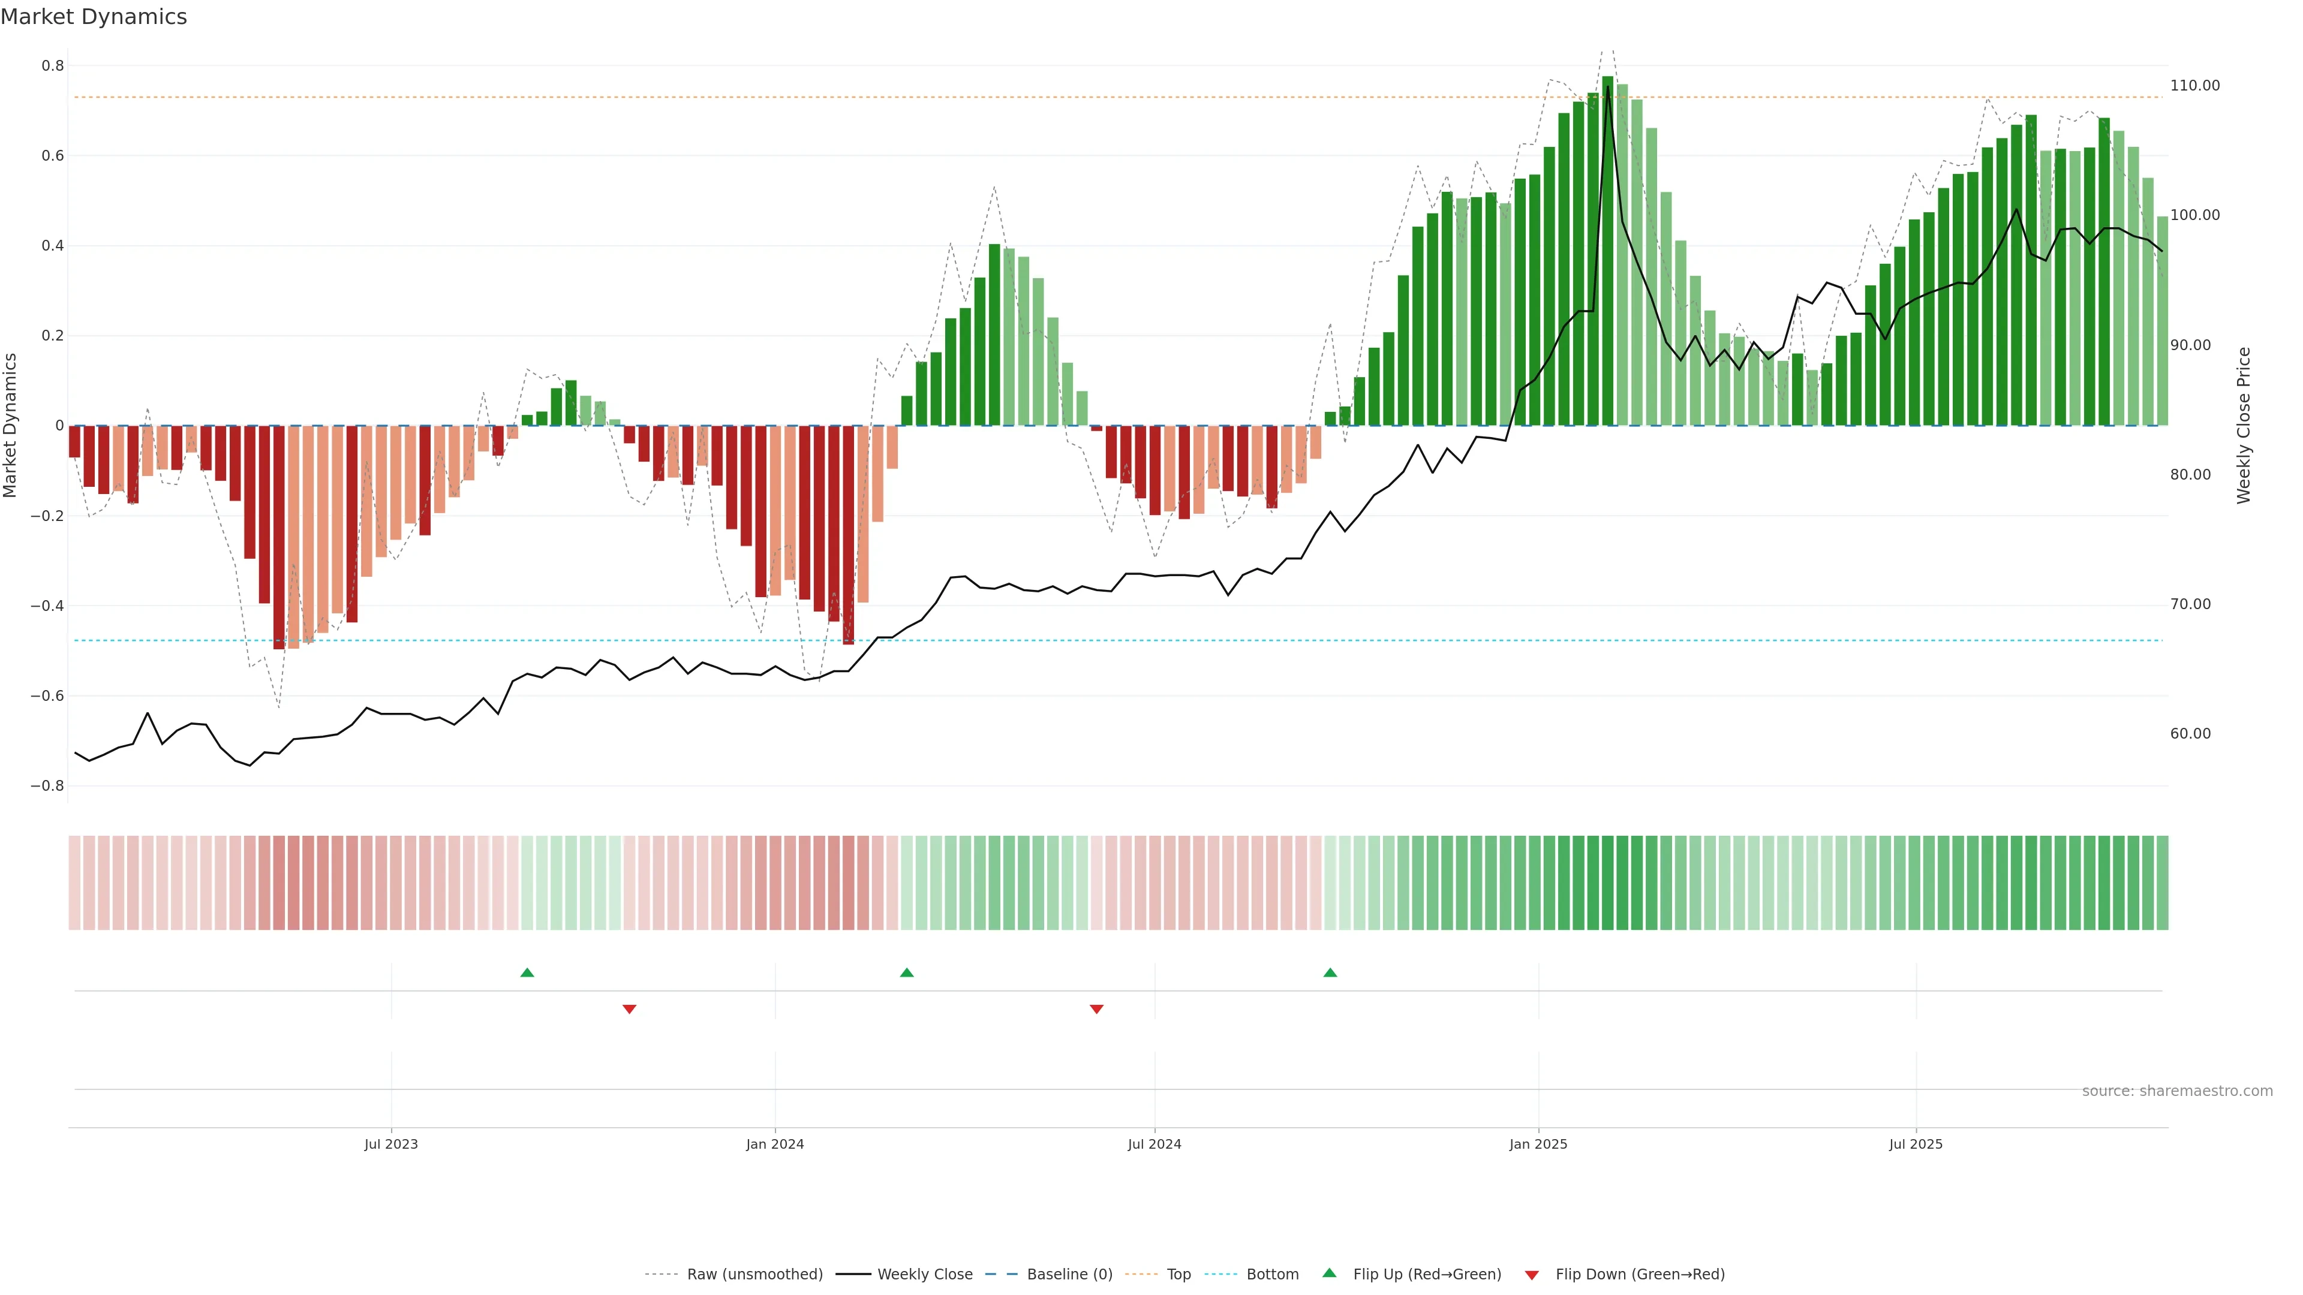Screen dimensions: 2303x1295
Task: Click the red triangle icon in the legend
Action: coord(1532,1275)
